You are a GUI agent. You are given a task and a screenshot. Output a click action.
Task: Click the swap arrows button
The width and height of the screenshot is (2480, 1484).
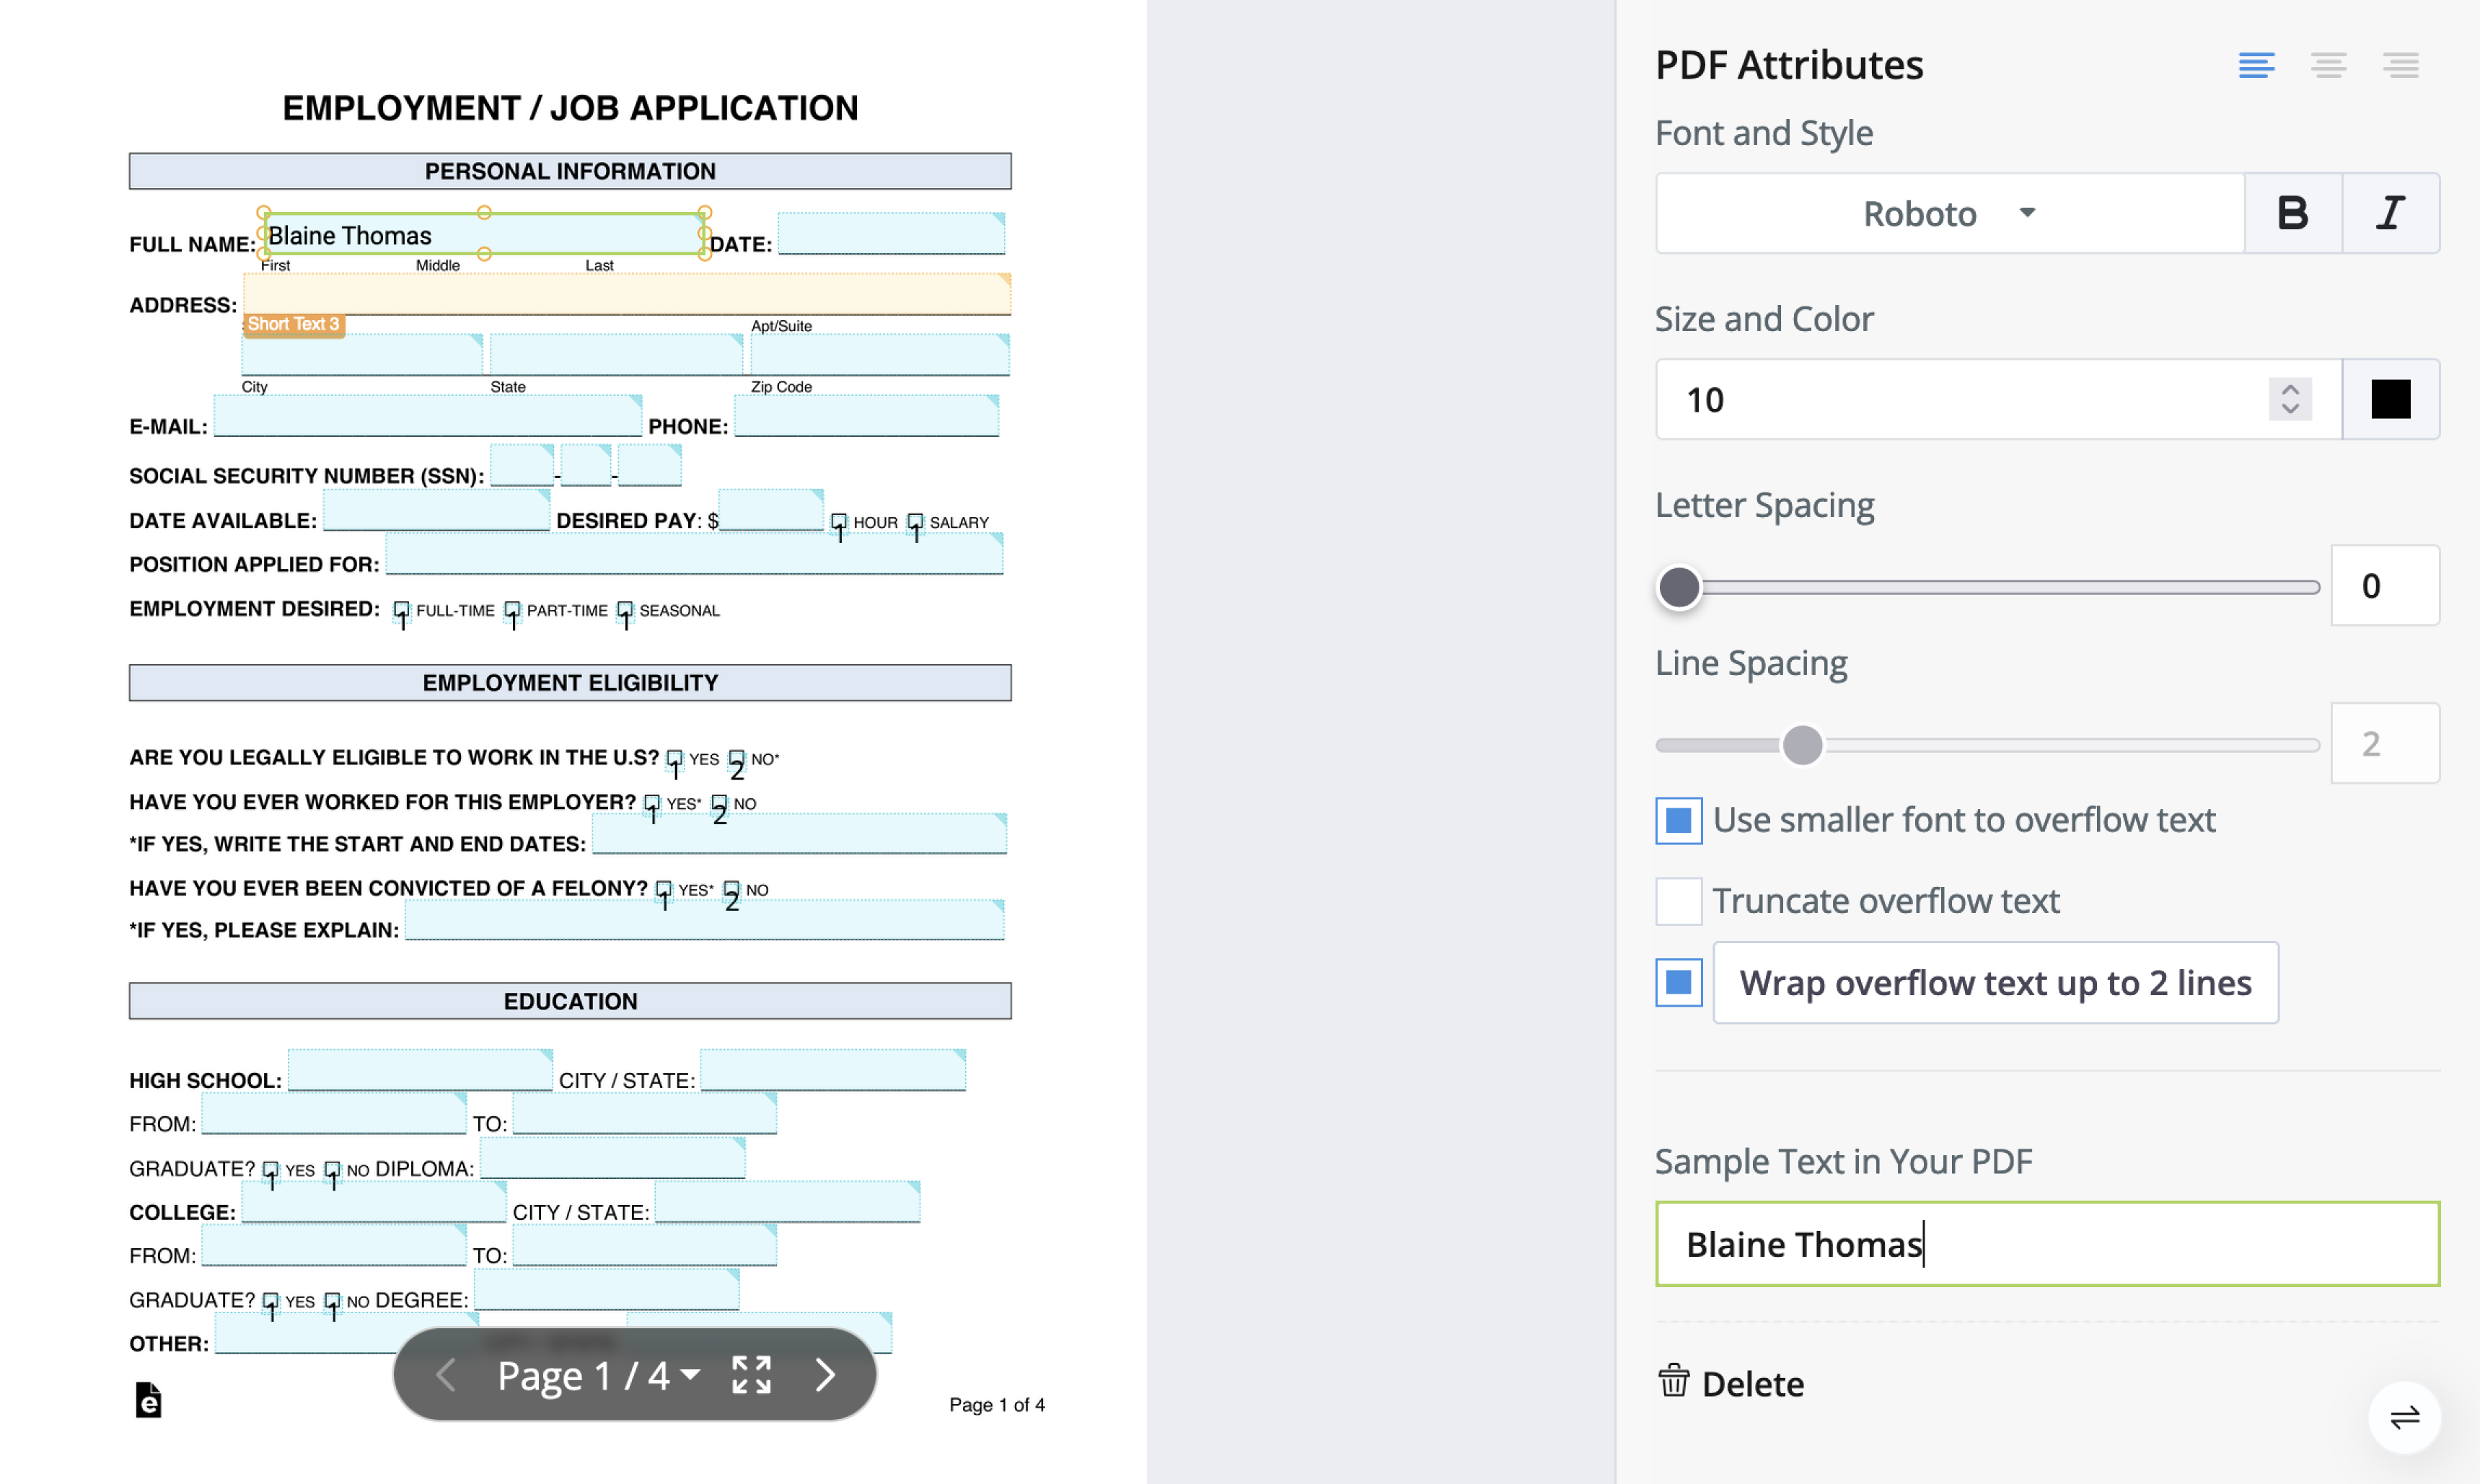pos(2404,1417)
